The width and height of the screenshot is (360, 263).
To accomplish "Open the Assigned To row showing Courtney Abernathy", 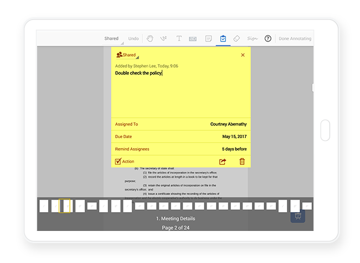I will coord(181,124).
